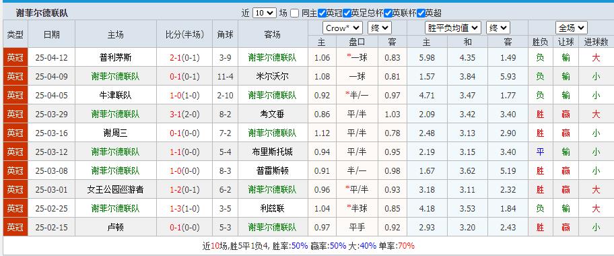Click 普雷斯顿 away team link
This screenshot has height=256, width=614.
click(272, 170)
